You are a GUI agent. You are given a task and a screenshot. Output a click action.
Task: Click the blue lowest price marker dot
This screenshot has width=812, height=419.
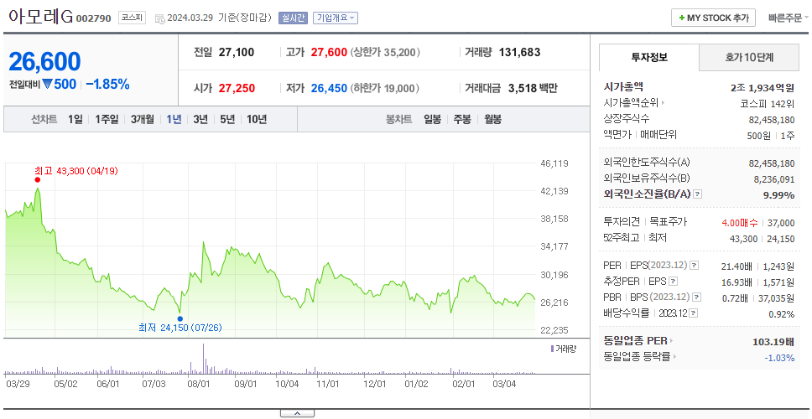click(180, 318)
